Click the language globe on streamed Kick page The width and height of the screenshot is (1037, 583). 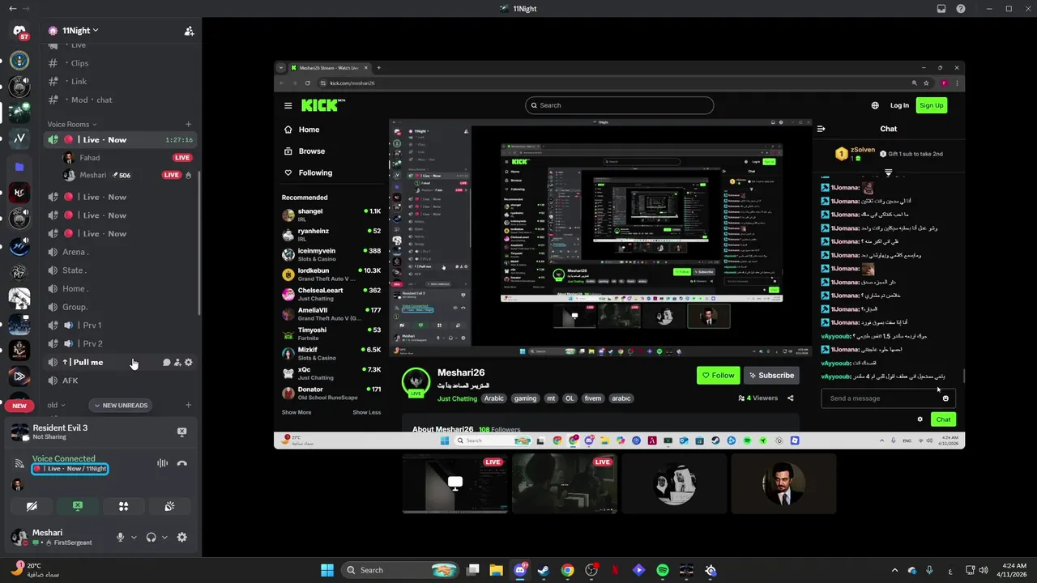(x=875, y=105)
